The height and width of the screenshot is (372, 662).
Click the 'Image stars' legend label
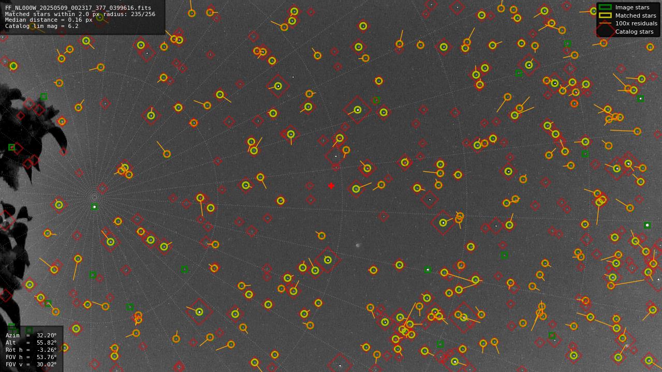click(632, 7)
